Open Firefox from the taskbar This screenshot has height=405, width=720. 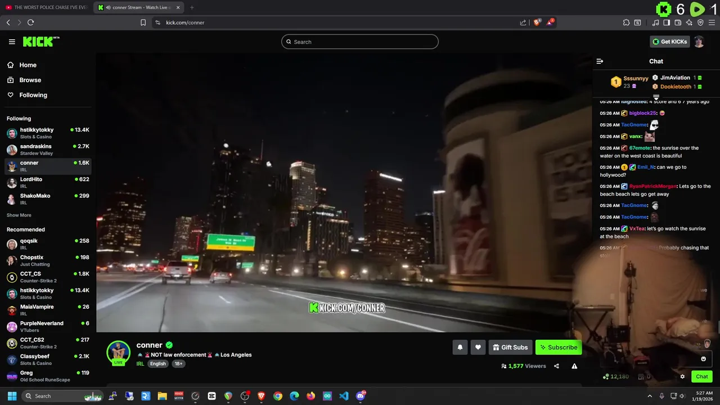click(311, 396)
